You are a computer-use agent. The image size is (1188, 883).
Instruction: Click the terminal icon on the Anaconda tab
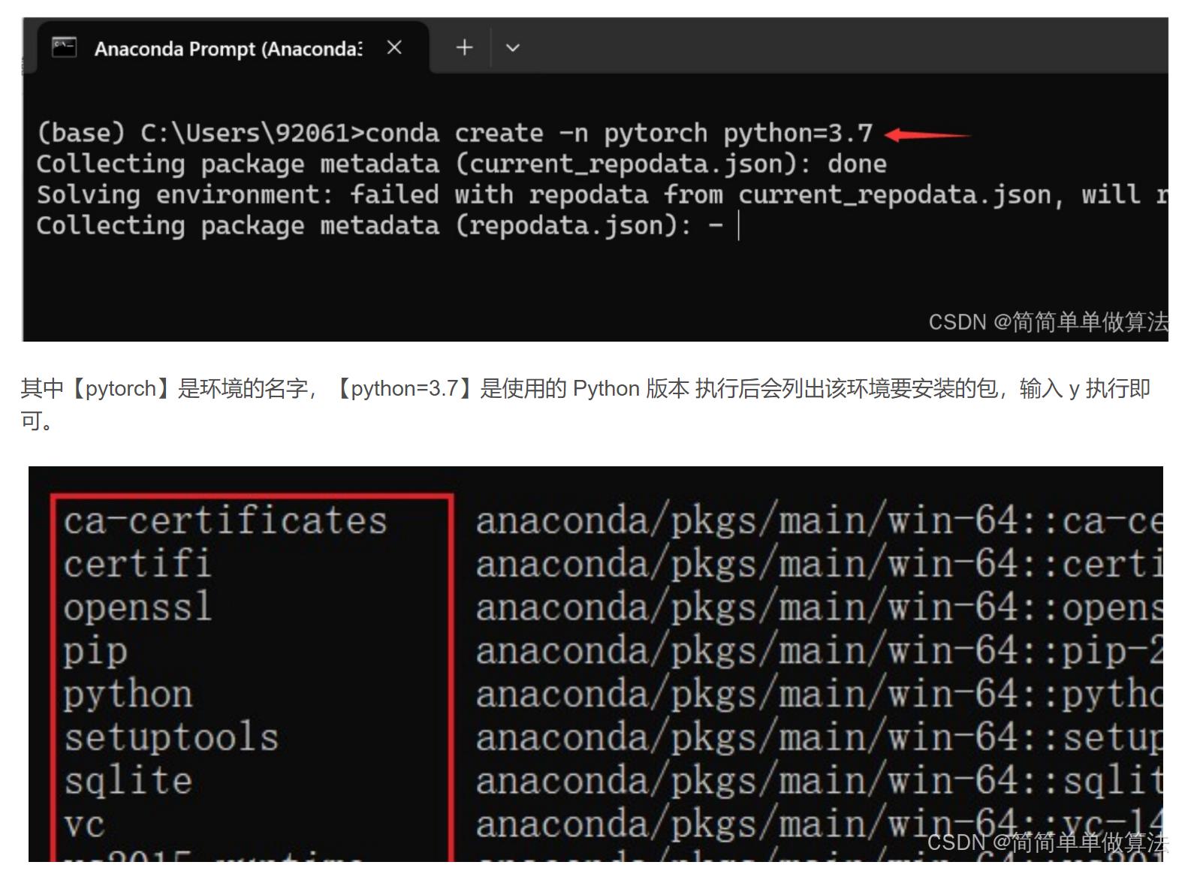point(64,47)
